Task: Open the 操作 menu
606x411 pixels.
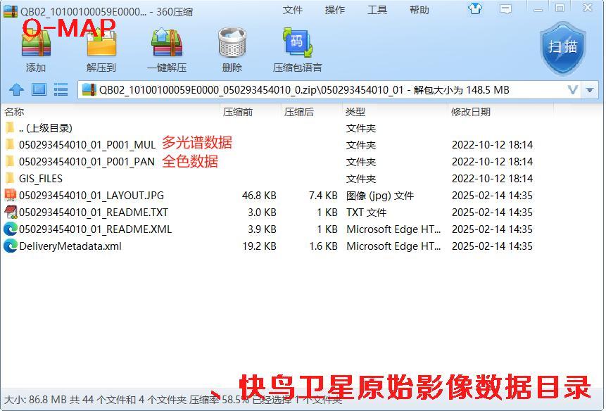Action: tap(335, 10)
